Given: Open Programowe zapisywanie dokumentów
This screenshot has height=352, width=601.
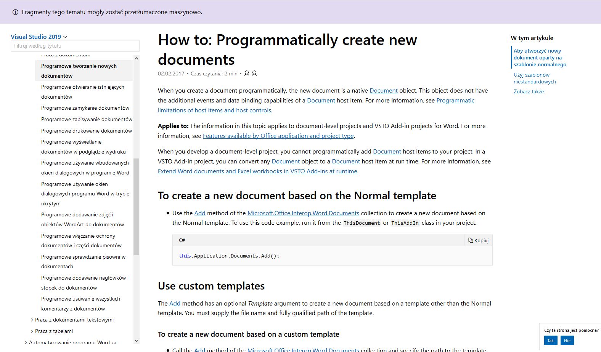Looking at the screenshot, I should [x=87, y=119].
